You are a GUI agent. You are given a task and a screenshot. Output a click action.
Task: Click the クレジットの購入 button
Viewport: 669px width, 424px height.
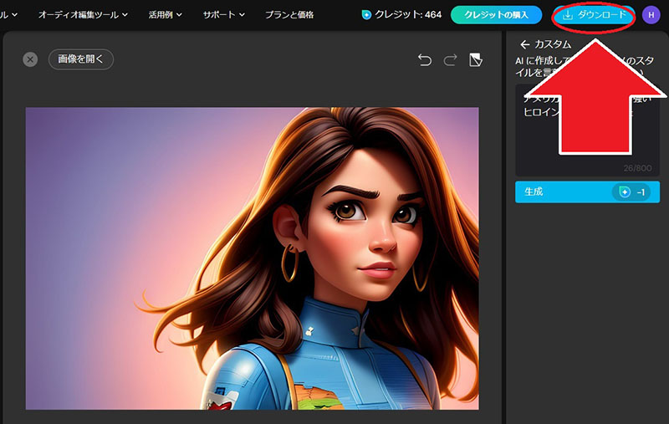pos(496,15)
